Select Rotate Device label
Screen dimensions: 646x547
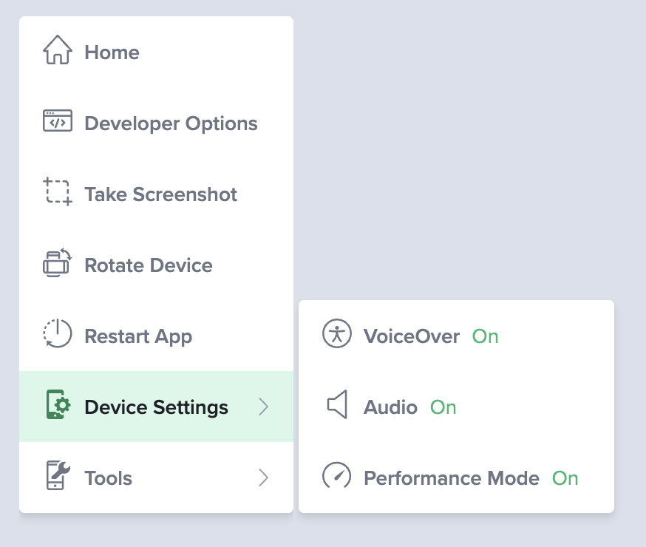149,265
